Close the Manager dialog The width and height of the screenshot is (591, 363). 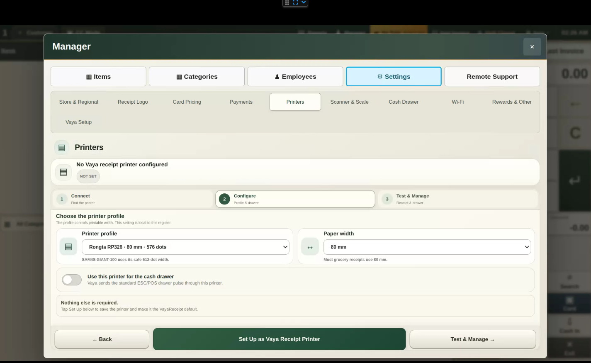click(x=532, y=47)
